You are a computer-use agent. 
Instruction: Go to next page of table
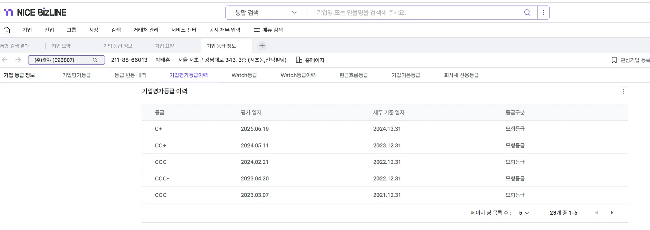tap(612, 213)
